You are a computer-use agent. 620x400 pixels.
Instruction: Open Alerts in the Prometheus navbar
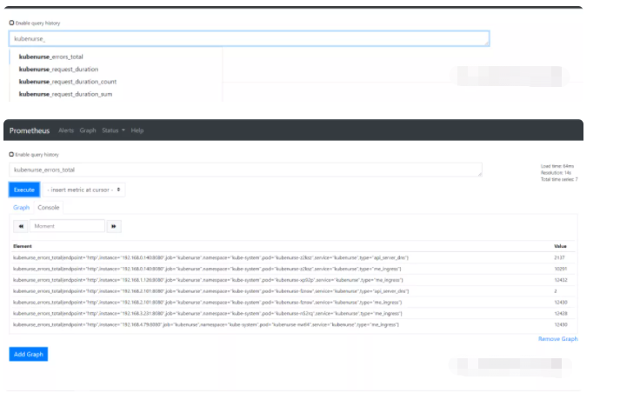(x=66, y=130)
